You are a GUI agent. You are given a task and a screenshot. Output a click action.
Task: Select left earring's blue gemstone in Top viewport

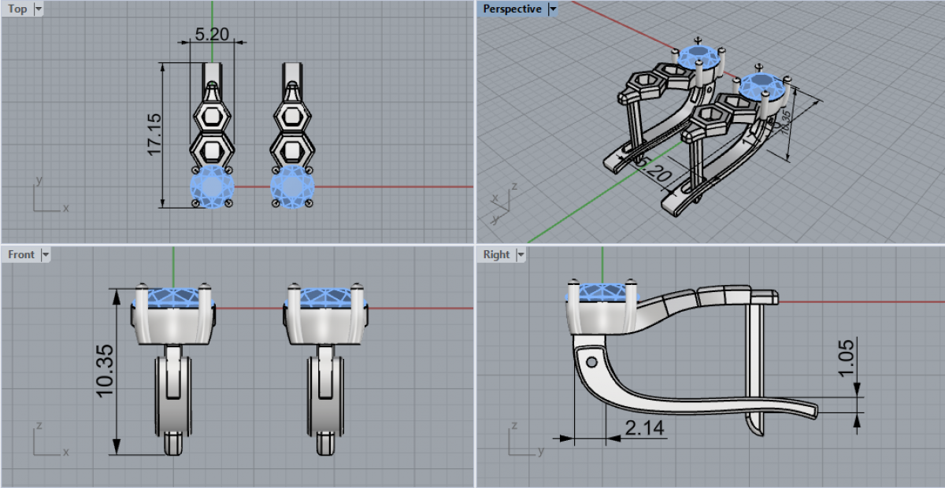tap(213, 188)
